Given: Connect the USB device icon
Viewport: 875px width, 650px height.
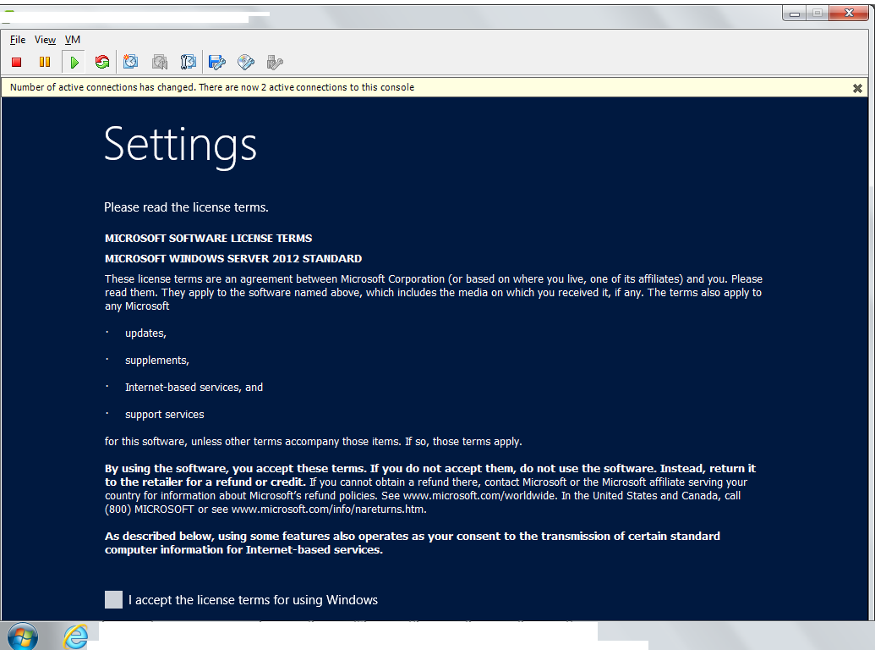Looking at the screenshot, I should tap(275, 62).
